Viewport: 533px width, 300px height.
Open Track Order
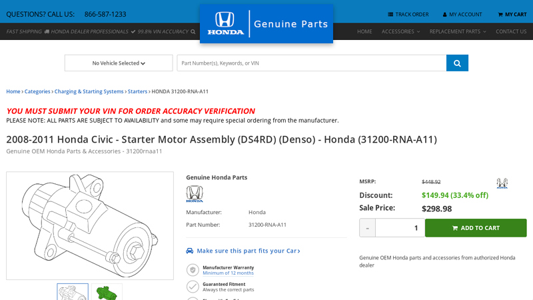point(408,14)
